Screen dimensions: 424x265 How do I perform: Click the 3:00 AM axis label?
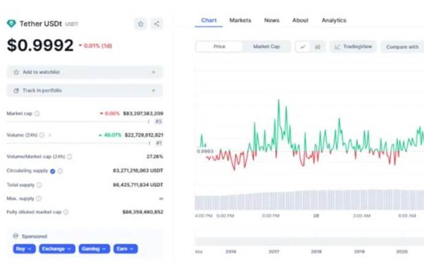(x=362, y=216)
